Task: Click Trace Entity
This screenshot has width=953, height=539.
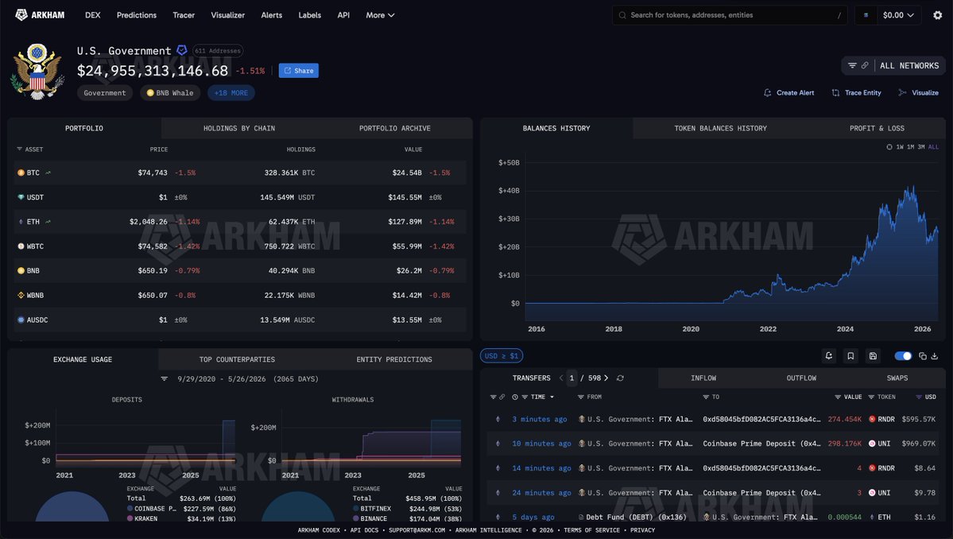Action: pos(856,92)
